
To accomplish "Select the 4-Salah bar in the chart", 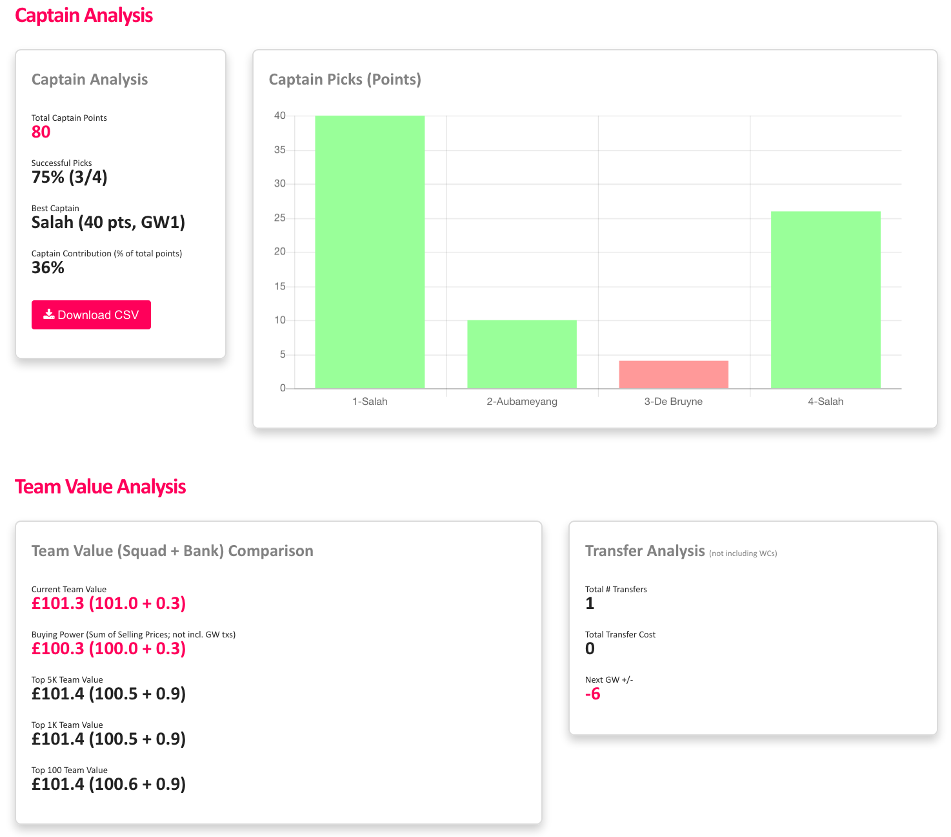I will pyautogui.click(x=825, y=298).
